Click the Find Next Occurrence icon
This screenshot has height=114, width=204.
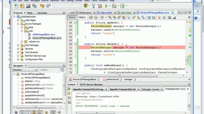119,17
